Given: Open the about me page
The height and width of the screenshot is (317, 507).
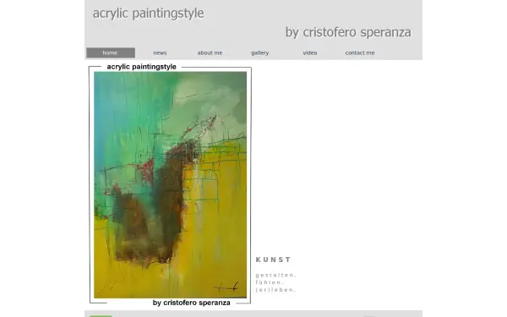Looking at the screenshot, I should coord(210,52).
